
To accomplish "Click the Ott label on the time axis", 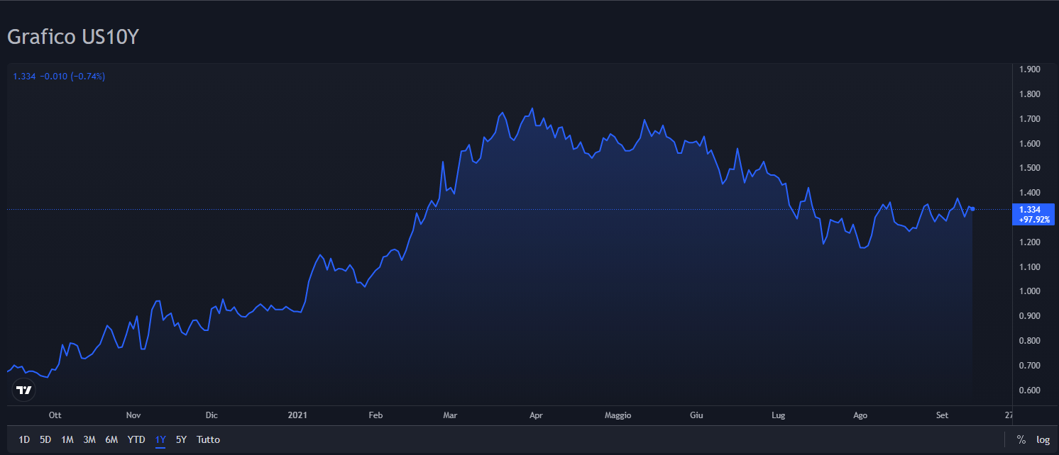I will 55,415.
